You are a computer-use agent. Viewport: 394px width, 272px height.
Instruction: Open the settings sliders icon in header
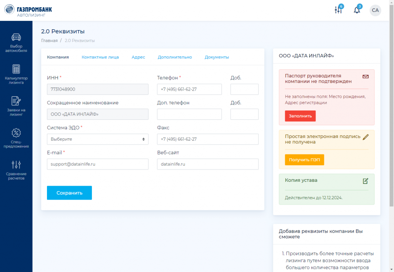[x=338, y=10]
